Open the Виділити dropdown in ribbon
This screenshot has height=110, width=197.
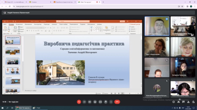133,31
